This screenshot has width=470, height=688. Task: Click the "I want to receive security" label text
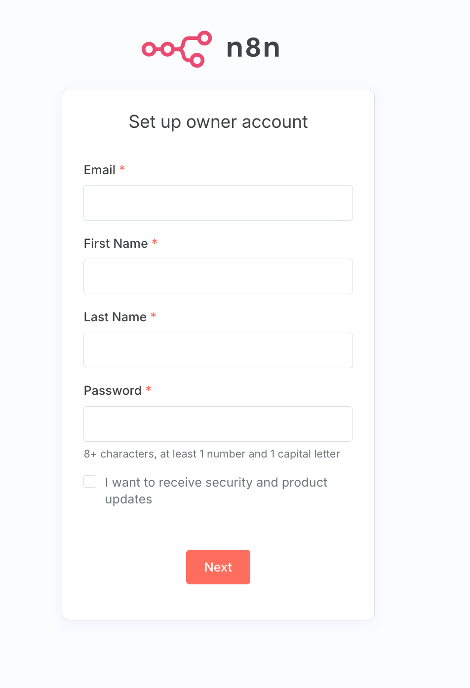point(216,482)
